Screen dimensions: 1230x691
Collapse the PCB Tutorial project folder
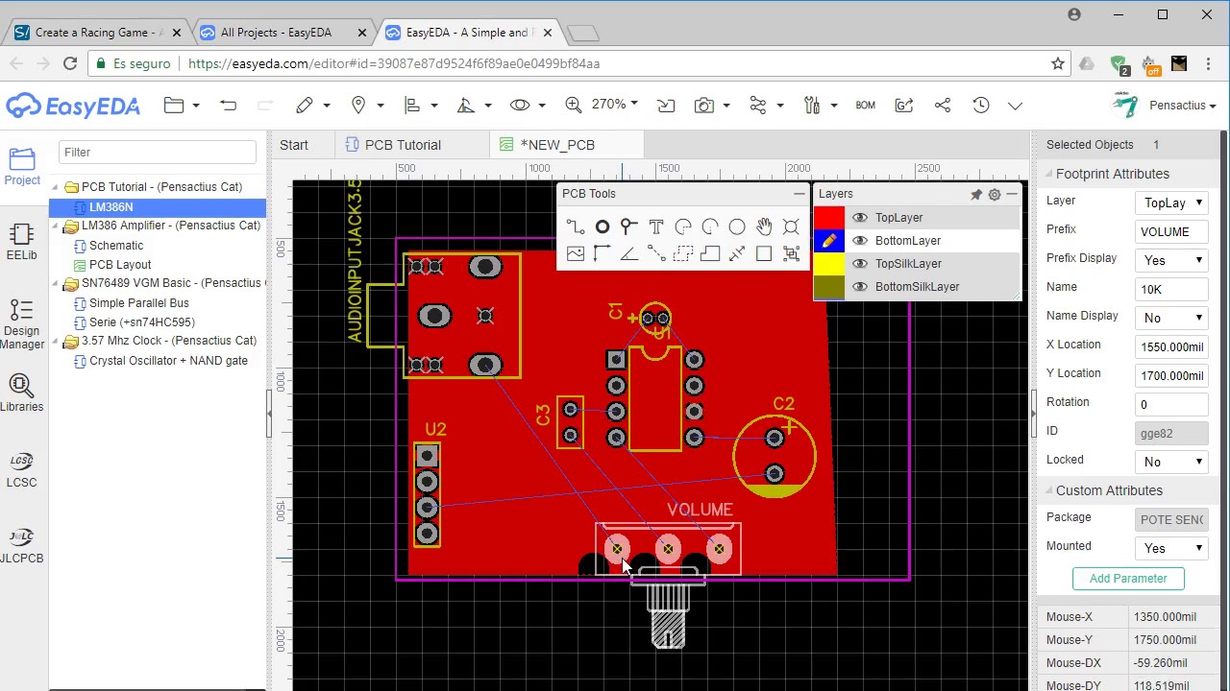pos(56,187)
